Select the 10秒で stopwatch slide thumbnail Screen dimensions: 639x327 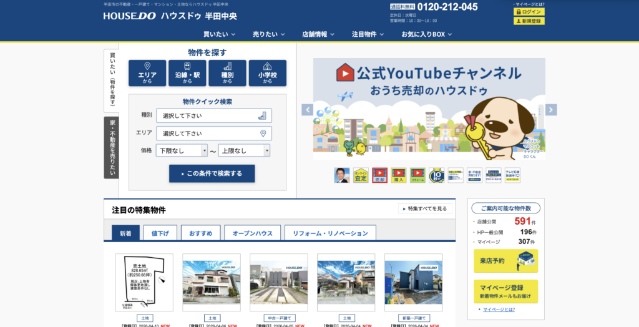click(x=436, y=175)
